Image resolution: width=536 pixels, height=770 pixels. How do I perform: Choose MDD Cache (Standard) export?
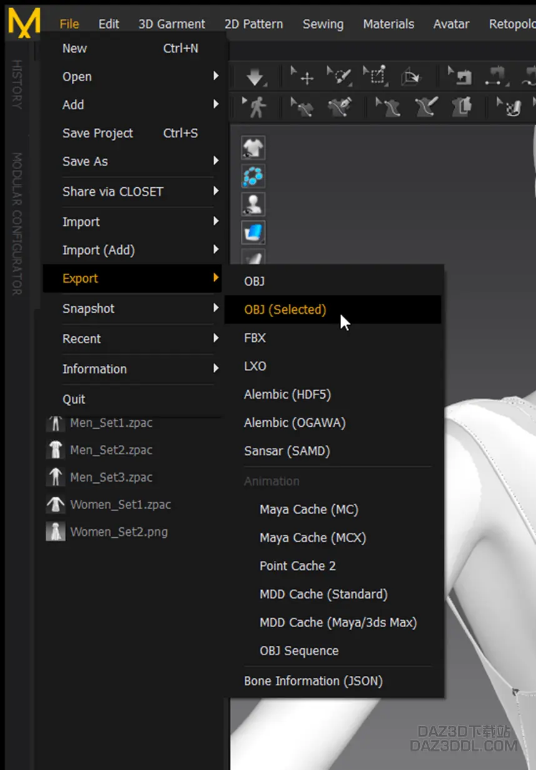(334, 594)
